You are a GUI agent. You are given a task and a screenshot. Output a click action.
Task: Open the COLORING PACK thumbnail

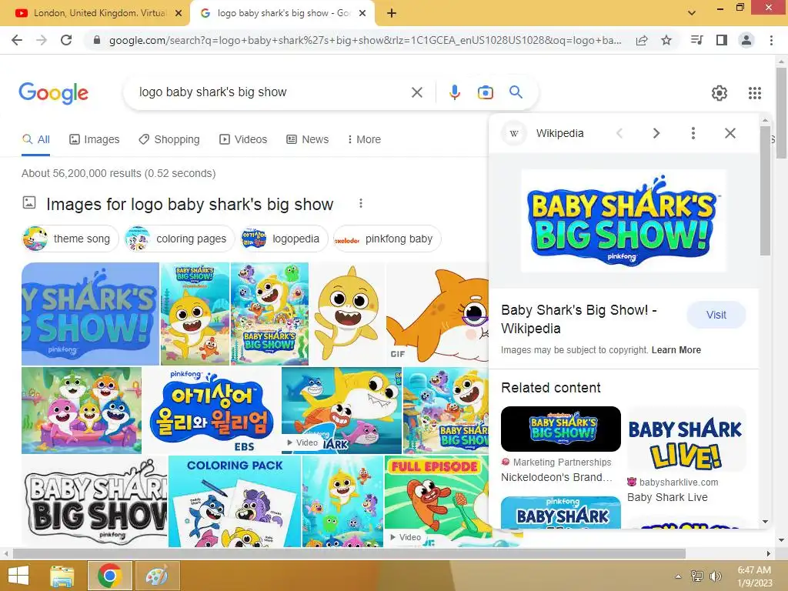click(235, 502)
